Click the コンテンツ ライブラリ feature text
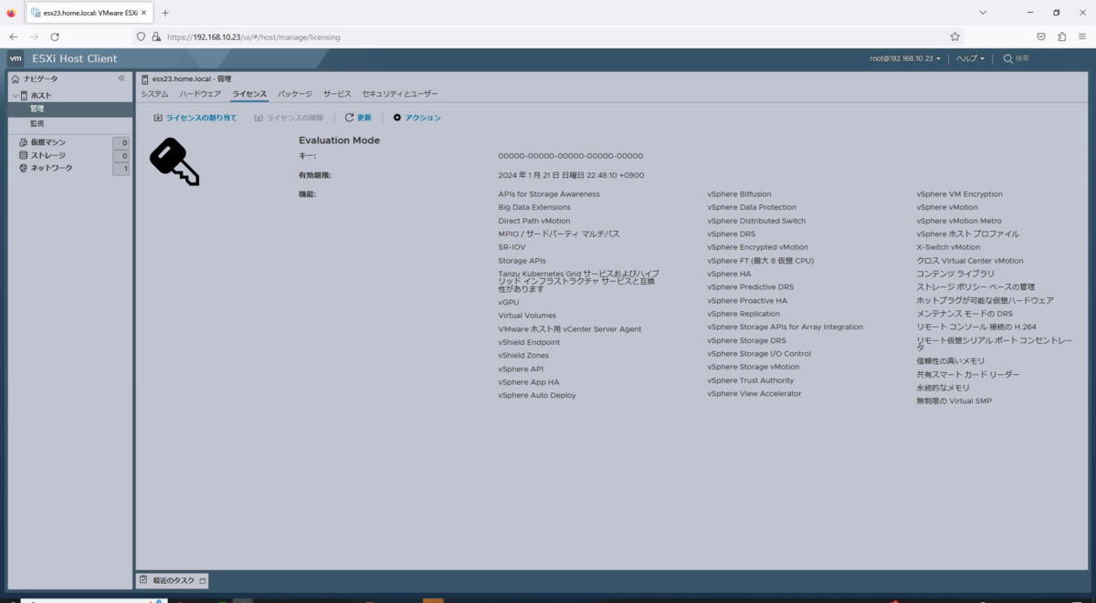Image resolution: width=1096 pixels, height=603 pixels. pos(955,274)
